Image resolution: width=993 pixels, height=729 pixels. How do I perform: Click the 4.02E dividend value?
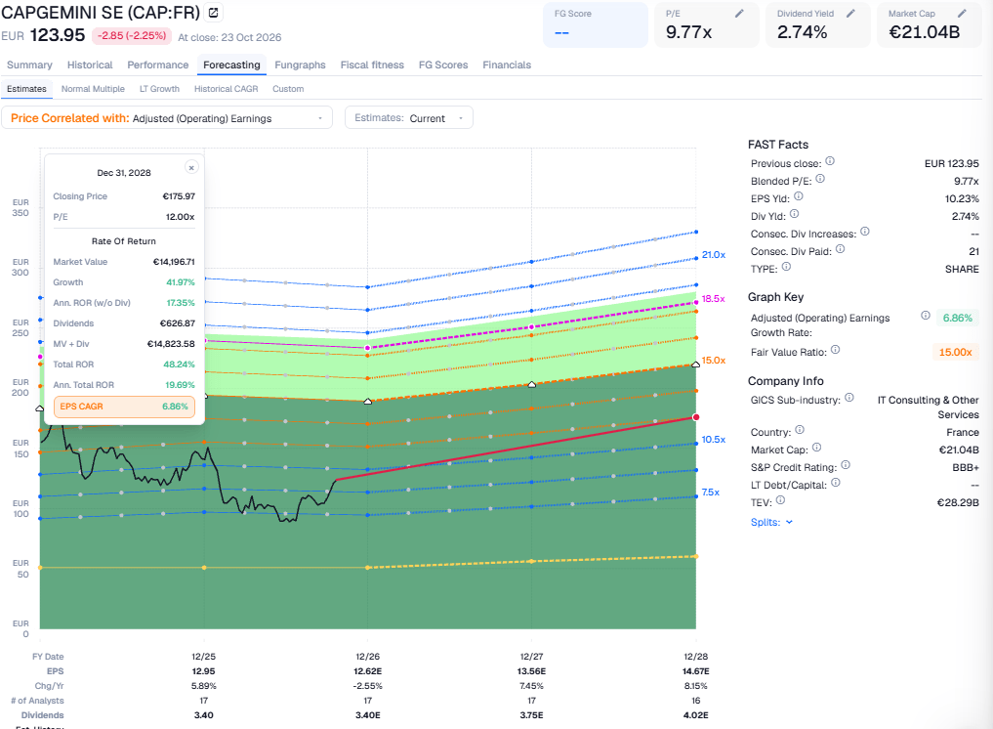[696, 715]
